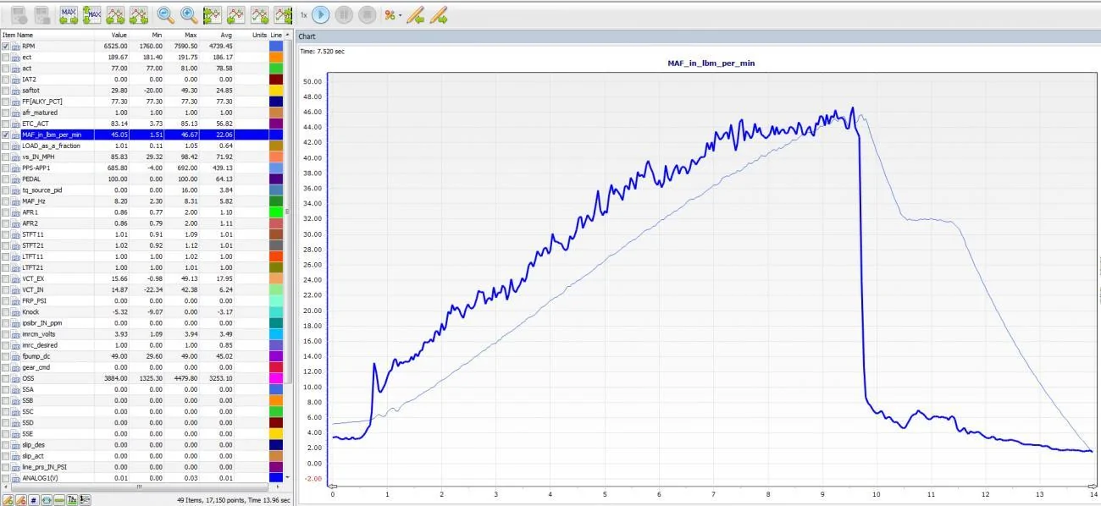Click the 49 Items status bar text

(x=233, y=500)
